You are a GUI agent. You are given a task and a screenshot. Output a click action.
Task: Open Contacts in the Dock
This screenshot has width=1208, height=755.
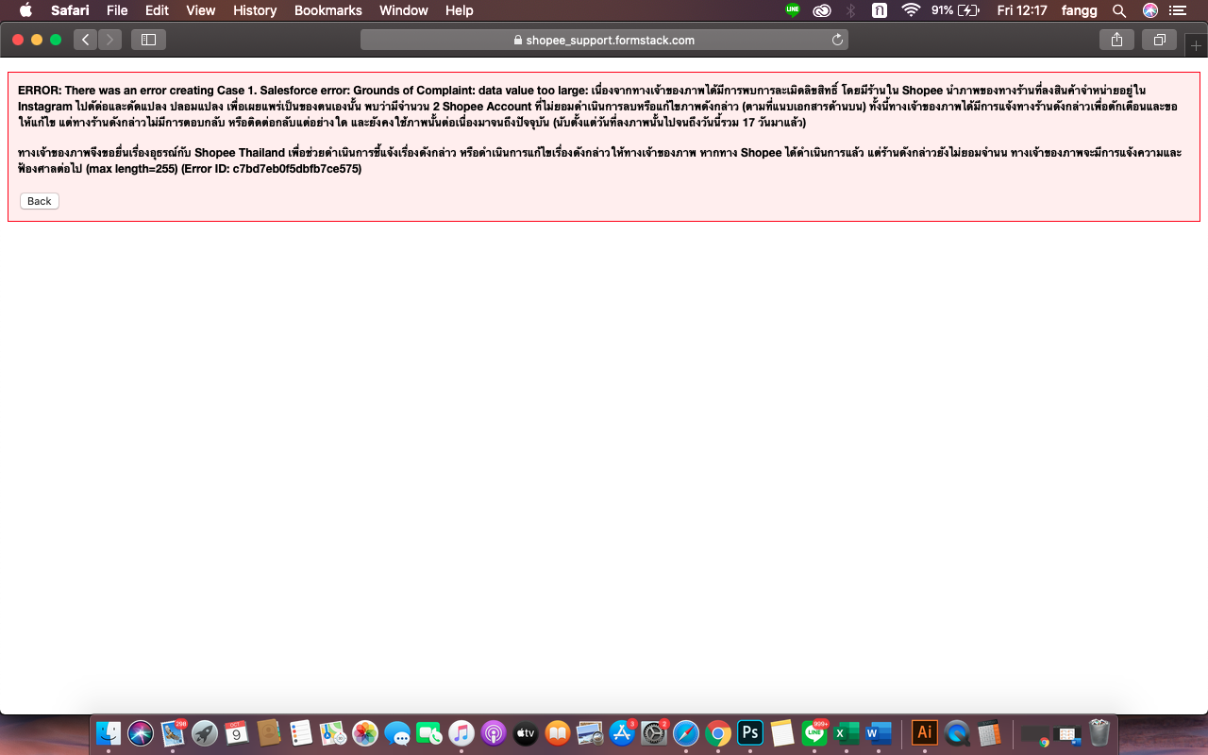click(x=269, y=732)
